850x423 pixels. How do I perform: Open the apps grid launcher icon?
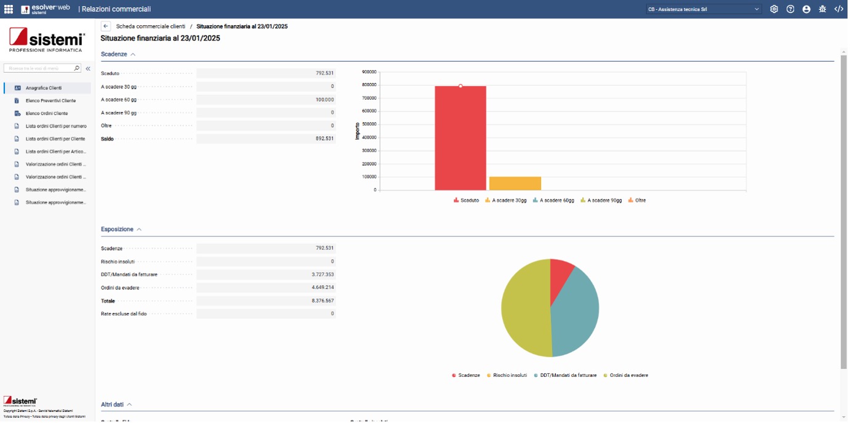click(9, 9)
